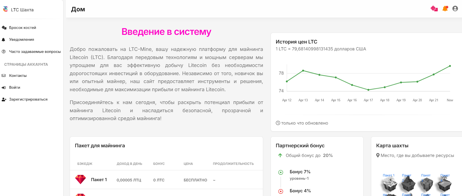Click the LTC Шахта logo icon
This screenshot has width=462, height=196.
point(5,9)
